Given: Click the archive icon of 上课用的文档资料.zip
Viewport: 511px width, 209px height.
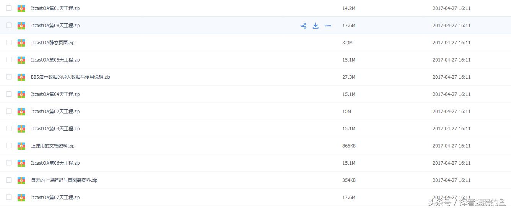Looking at the screenshot, I should click(21, 146).
